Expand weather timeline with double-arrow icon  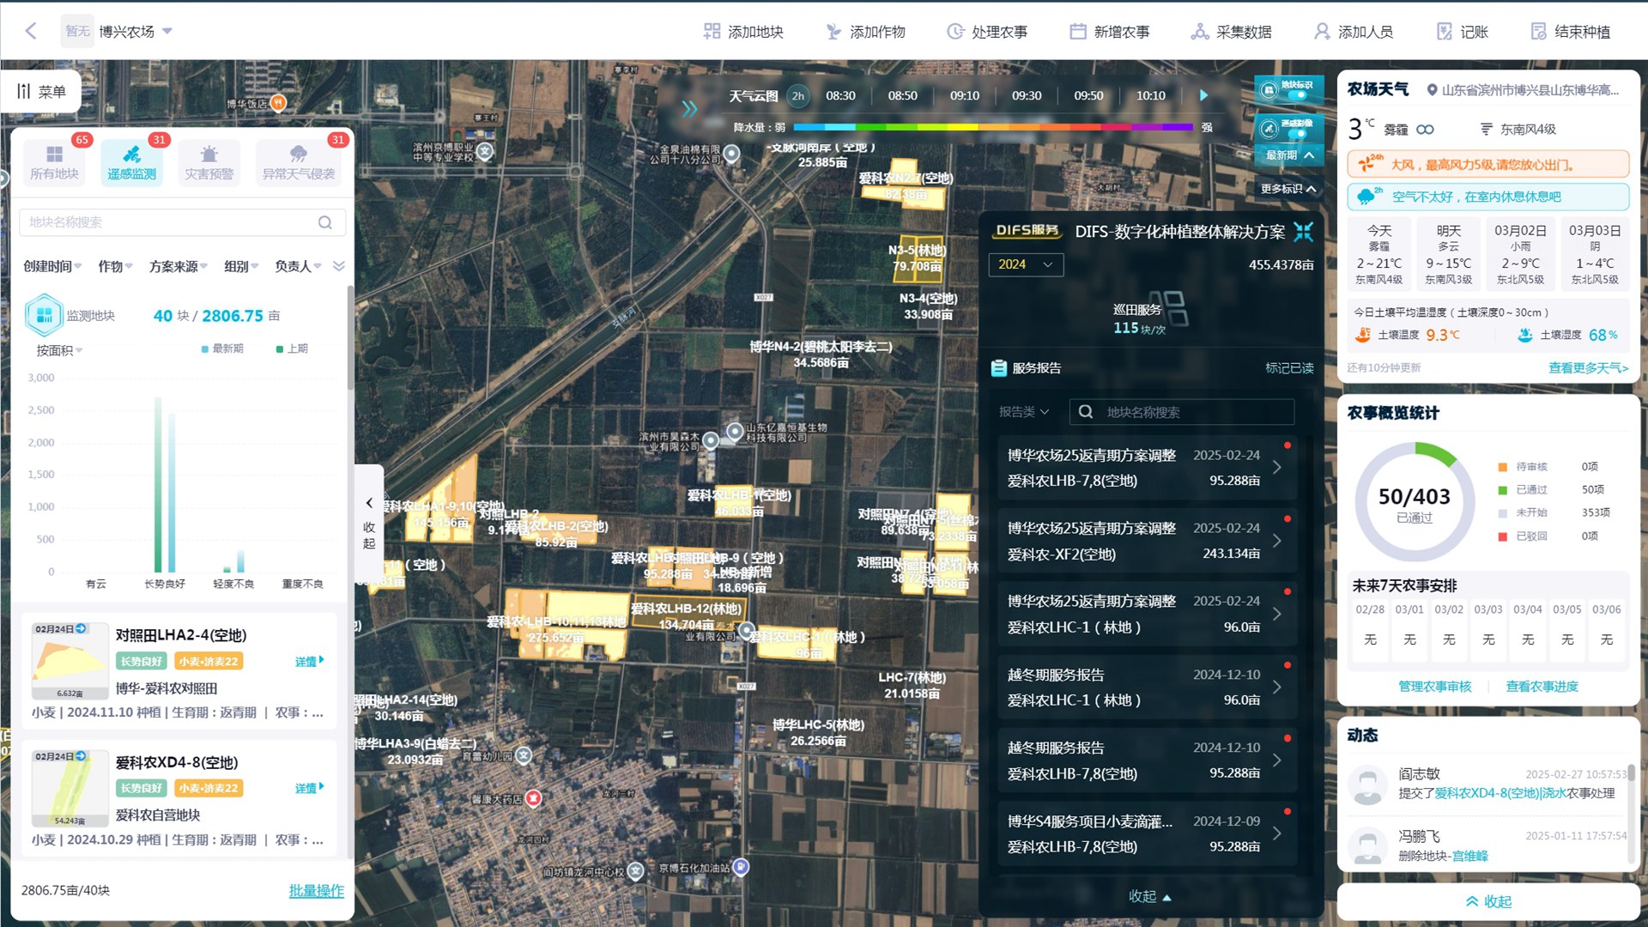(x=689, y=108)
